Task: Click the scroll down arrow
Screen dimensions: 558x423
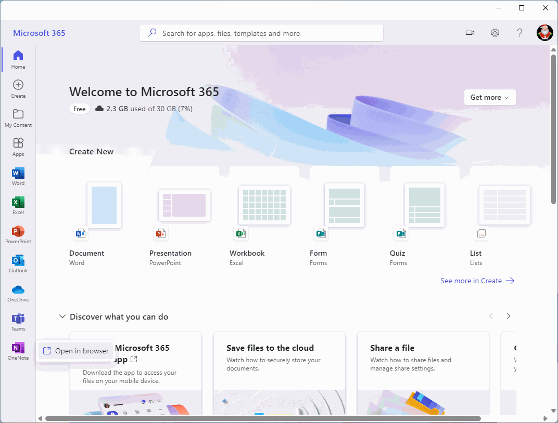Action: coord(553,411)
